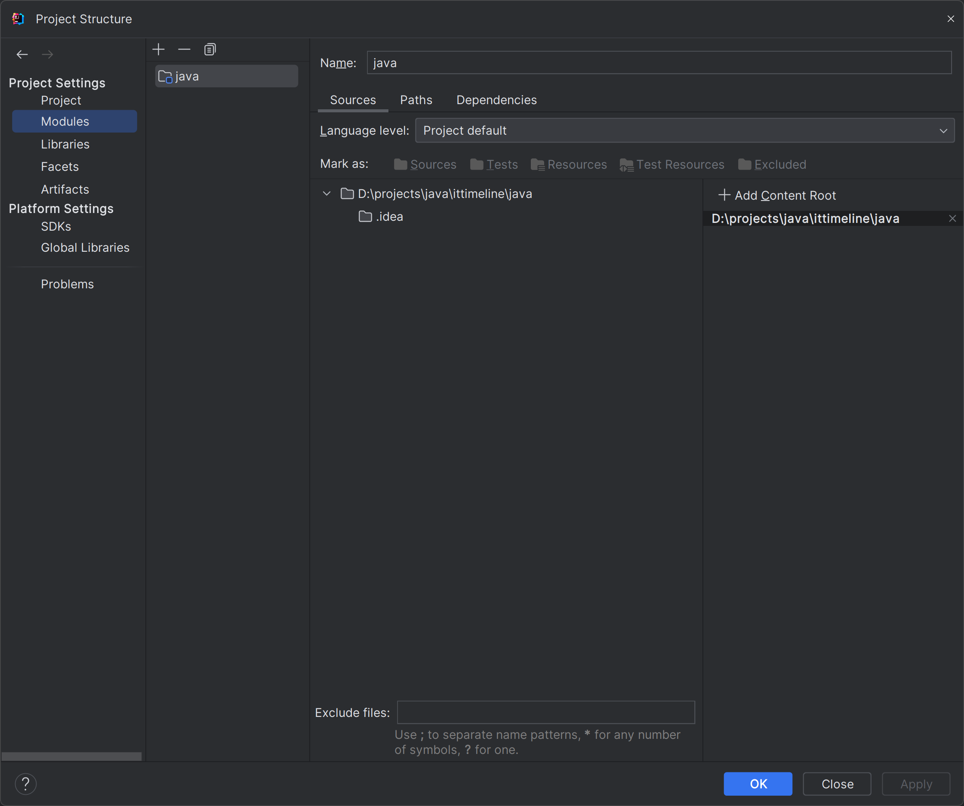964x806 pixels.
Task: Go back with the left arrow
Action: pos(22,55)
